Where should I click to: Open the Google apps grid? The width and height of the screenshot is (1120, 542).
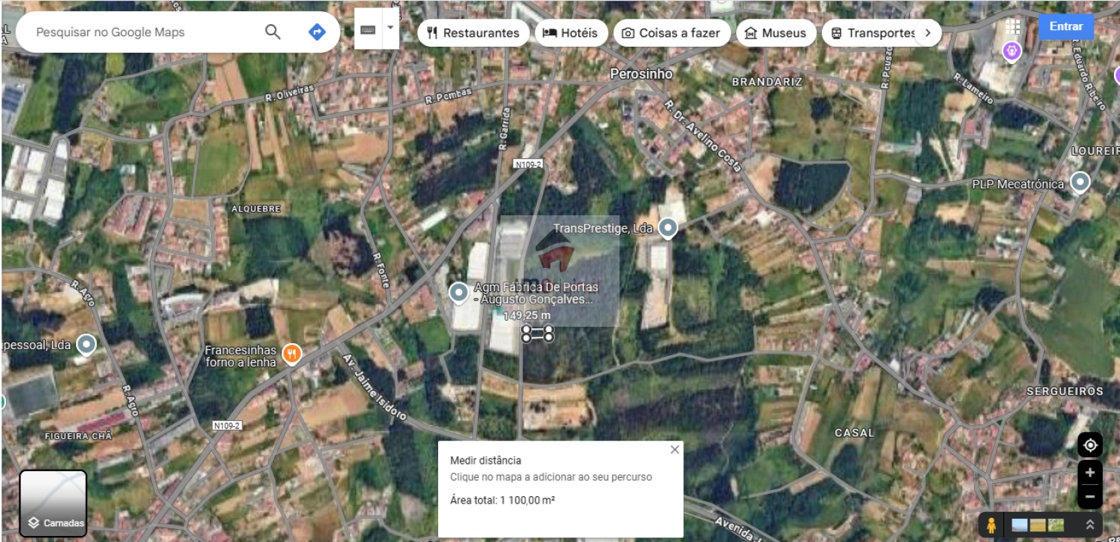pos(1012,27)
